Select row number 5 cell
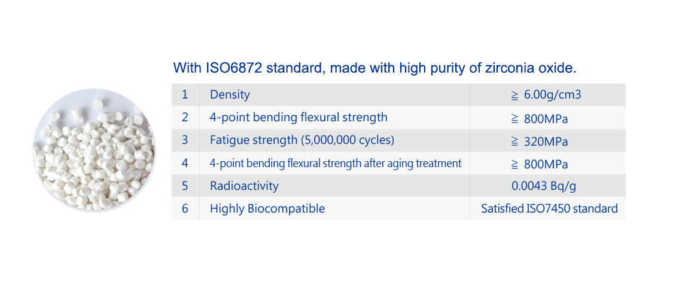 pos(185,186)
